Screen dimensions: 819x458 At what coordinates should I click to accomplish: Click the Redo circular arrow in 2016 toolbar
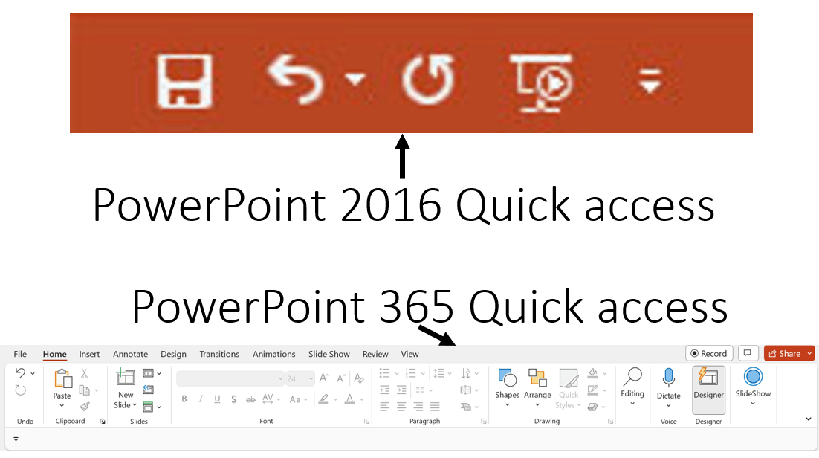pyautogui.click(x=428, y=80)
